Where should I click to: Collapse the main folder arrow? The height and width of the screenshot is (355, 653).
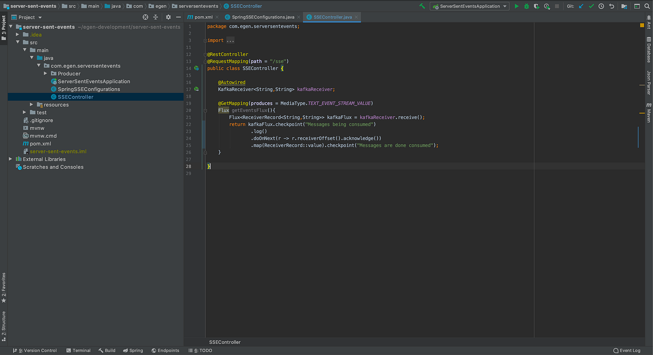click(25, 50)
